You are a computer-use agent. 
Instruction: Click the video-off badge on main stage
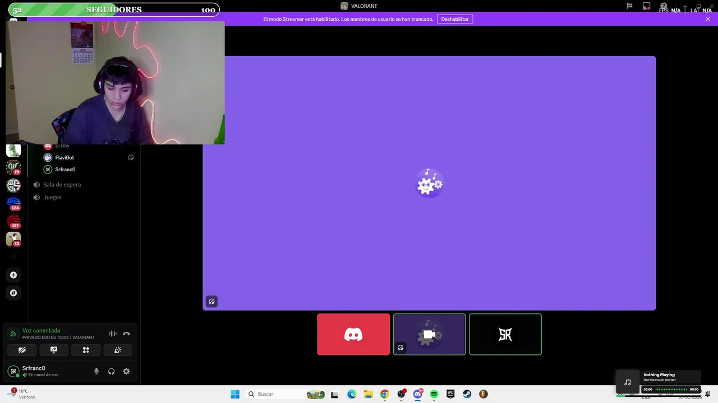211,301
